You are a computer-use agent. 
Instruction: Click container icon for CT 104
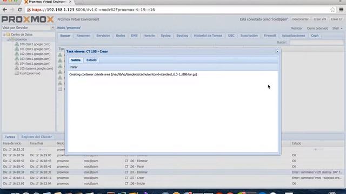point(17,64)
